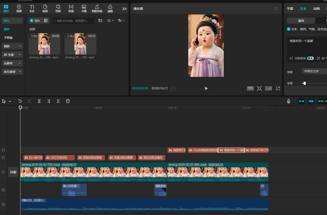Toggle main track magnet snap in timeline
The height and width of the screenshot is (215, 327).
[x=302, y=101]
